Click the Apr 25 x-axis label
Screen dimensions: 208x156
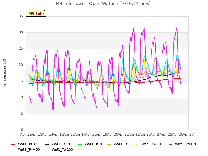pyautogui.click(x=167, y=135)
